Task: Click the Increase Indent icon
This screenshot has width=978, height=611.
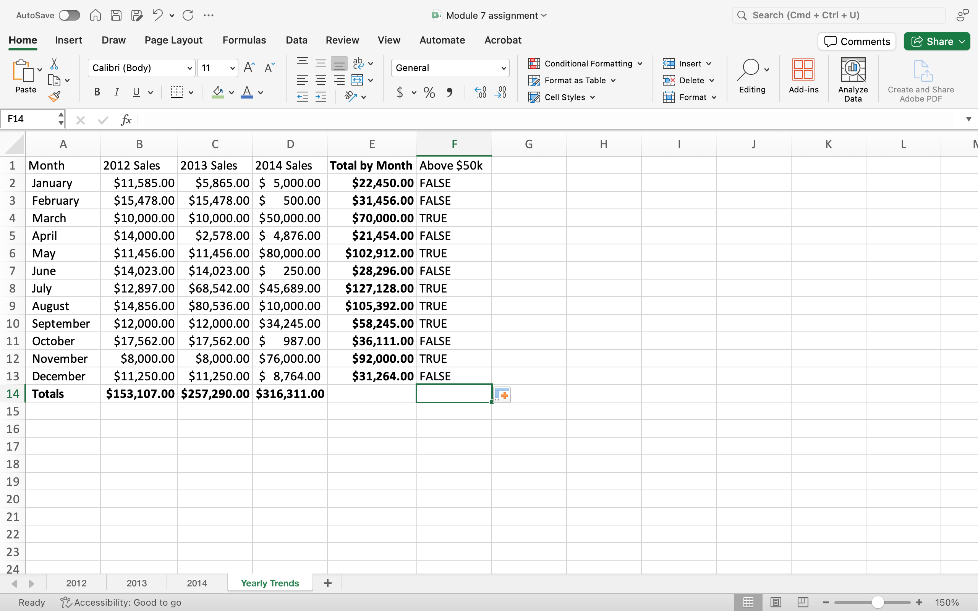Action: click(x=321, y=97)
